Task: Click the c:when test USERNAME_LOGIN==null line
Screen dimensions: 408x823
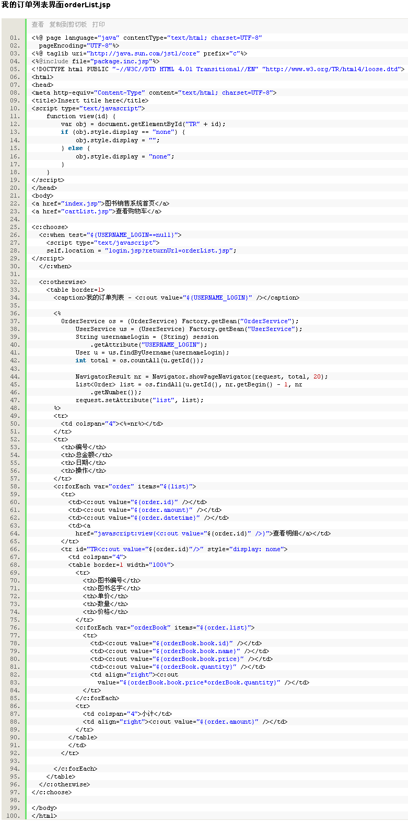Action: 110,235
